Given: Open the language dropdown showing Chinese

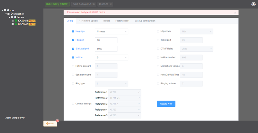Looking at the screenshot, I should pyautogui.click(x=112, y=31).
